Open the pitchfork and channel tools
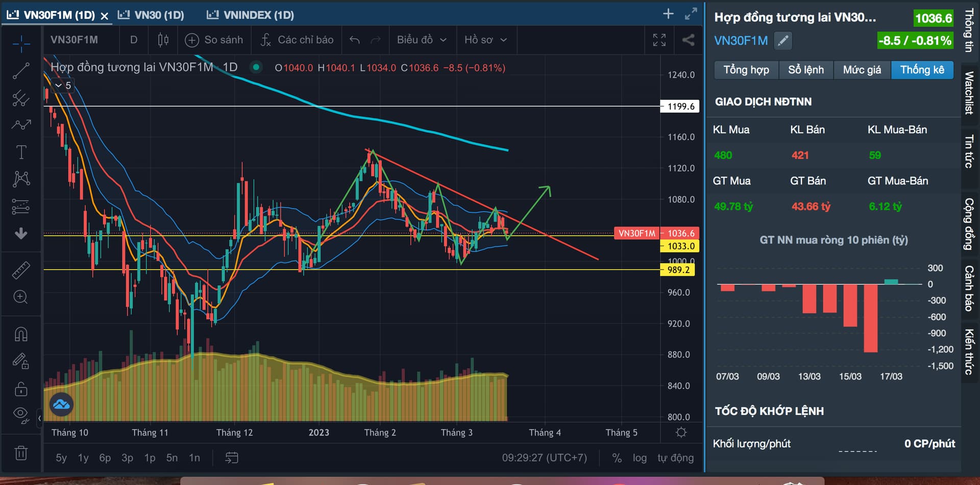 [21, 98]
